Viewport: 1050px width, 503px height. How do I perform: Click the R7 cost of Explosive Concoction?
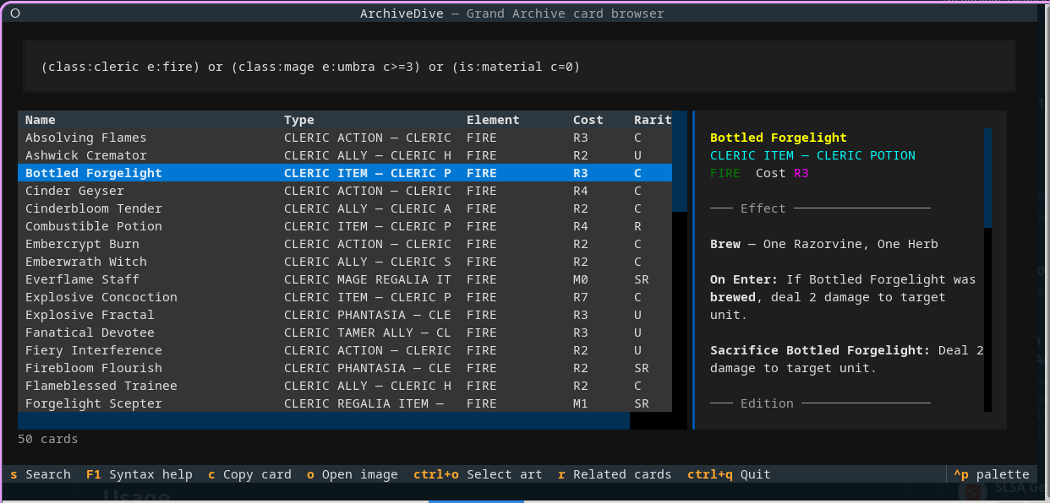coord(581,297)
